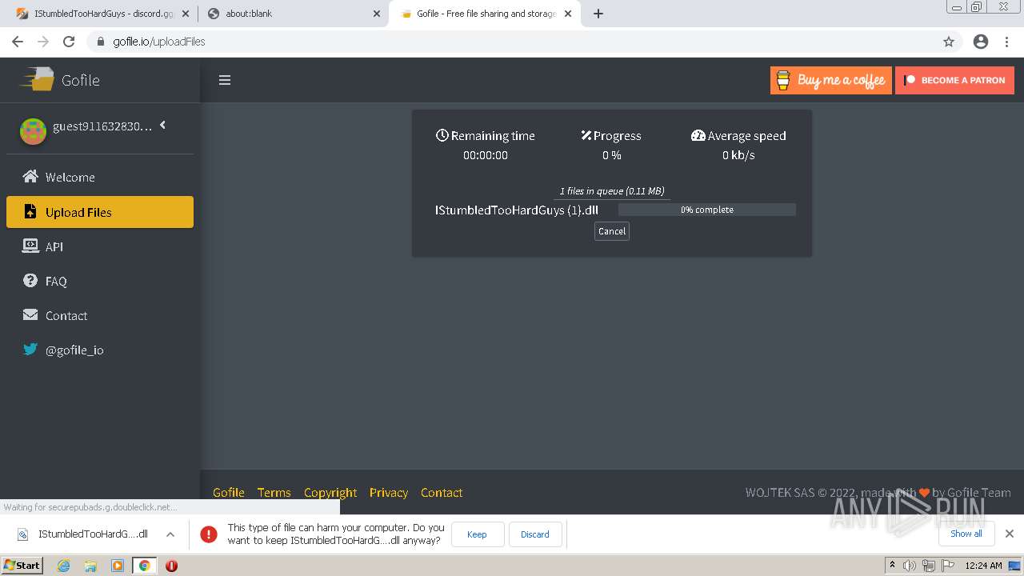
Task: Collapse the guest account chevron arrow
Action: 162,125
